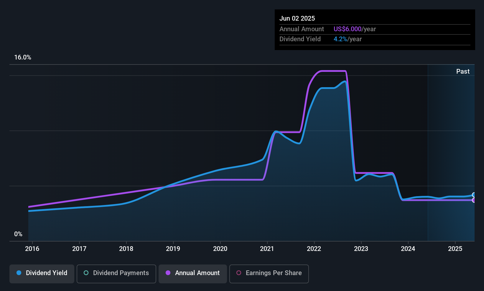
Task: Click the 2019 x-axis label
Action: tap(173, 249)
